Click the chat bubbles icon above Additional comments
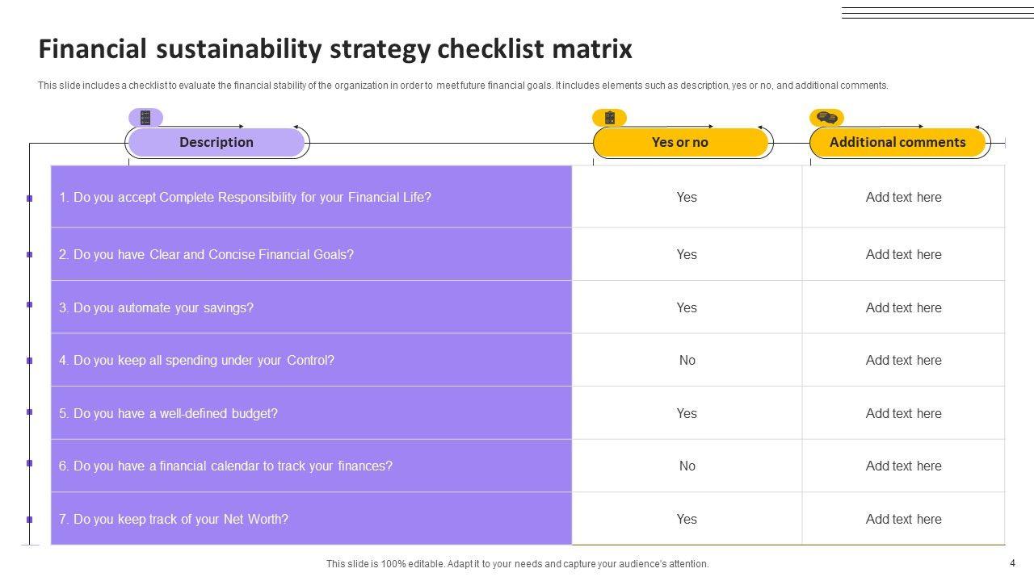 click(x=826, y=118)
